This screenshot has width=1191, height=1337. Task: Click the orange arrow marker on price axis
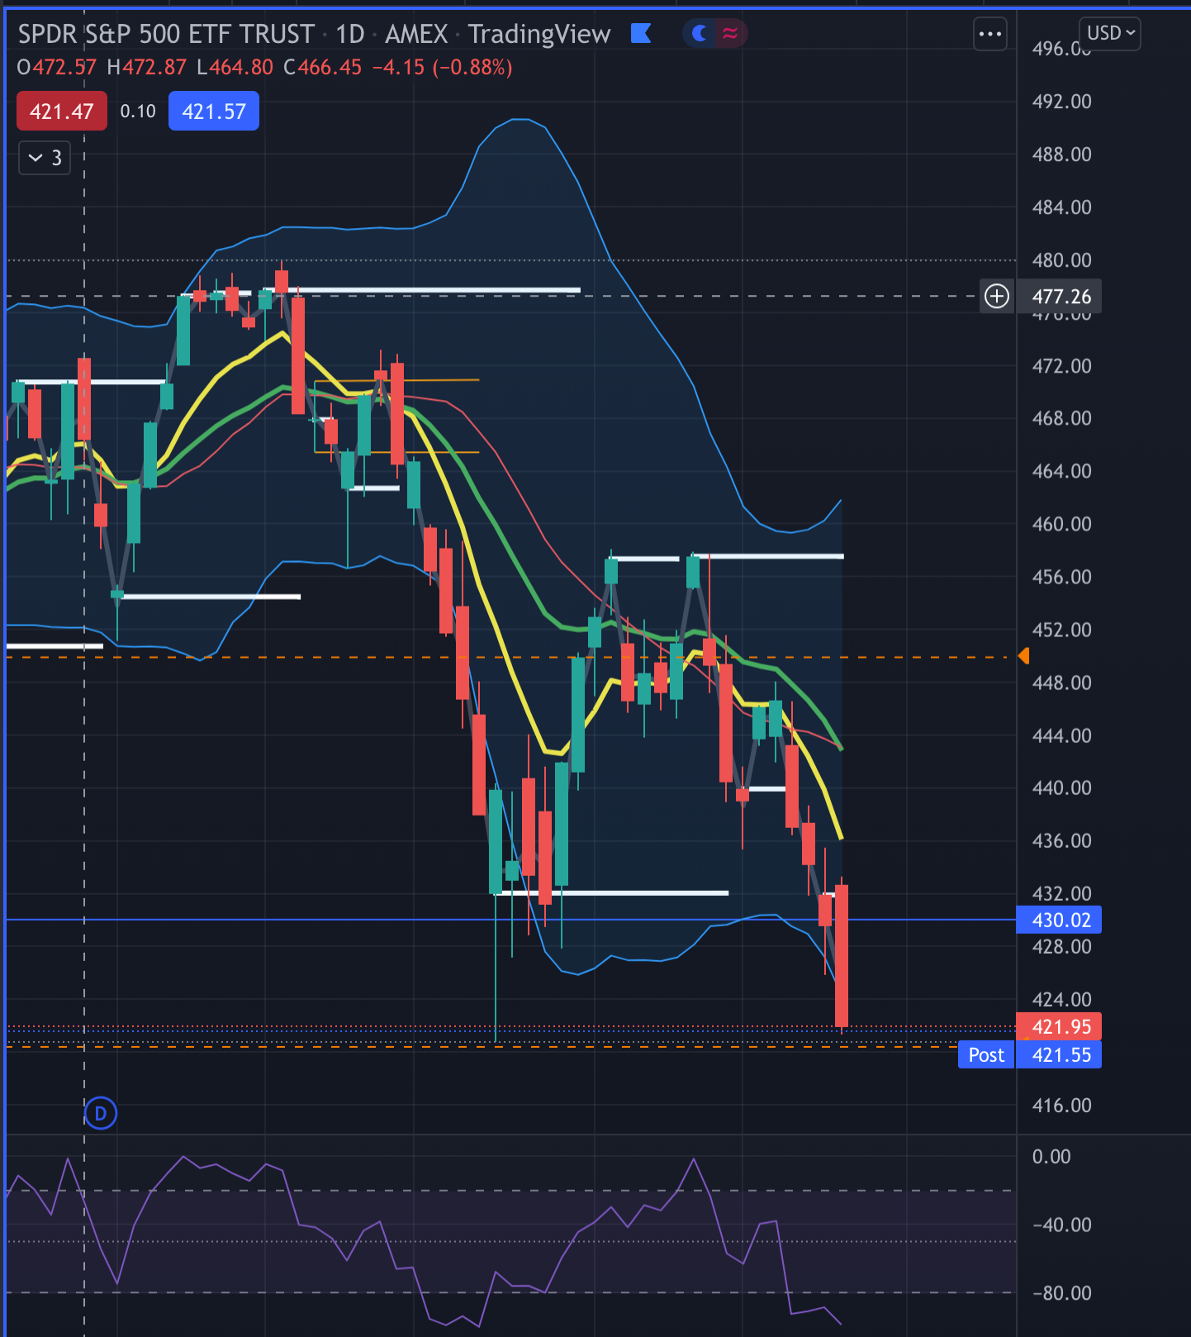pos(1023,656)
